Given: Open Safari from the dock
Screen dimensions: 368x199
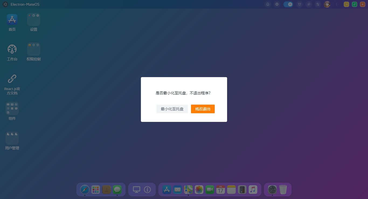Looking at the screenshot, I should (x=85, y=189).
